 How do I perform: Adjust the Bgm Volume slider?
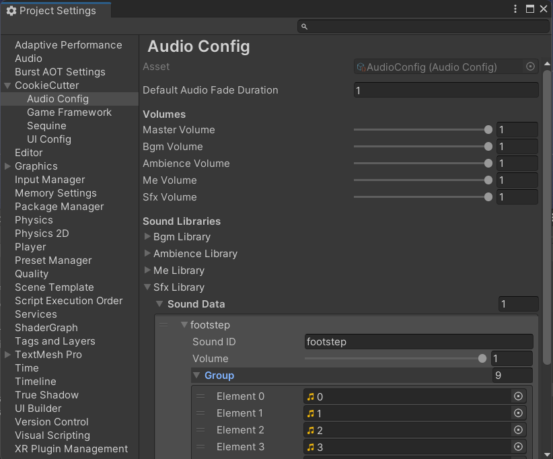[423, 147]
